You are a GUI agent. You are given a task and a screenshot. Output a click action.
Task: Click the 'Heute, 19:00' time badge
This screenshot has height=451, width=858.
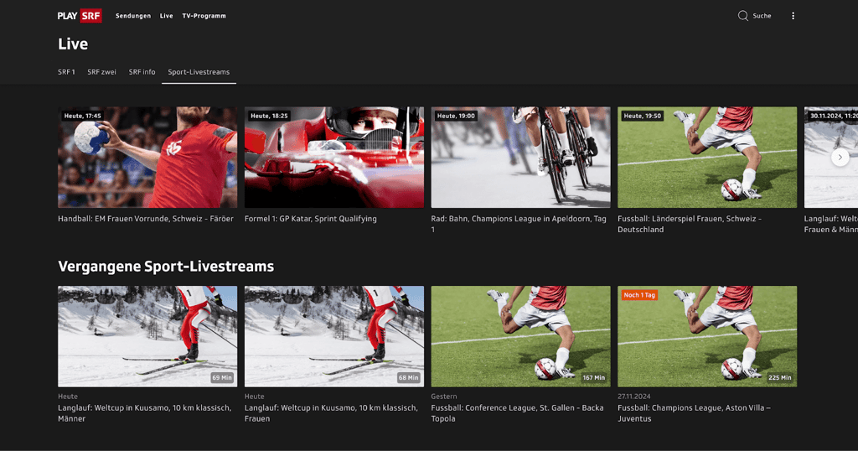(x=456, y=116)
